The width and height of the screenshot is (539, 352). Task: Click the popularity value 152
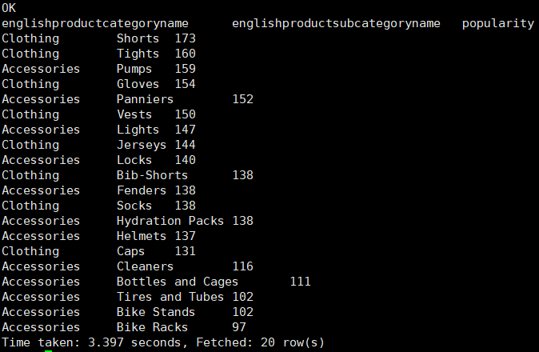click(243, 99)
